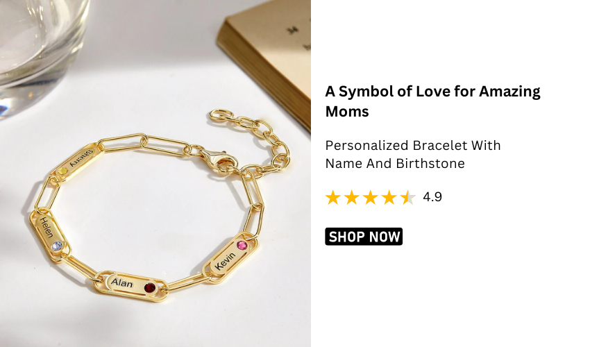
Task: Click the first rating star
Action: 332,197
